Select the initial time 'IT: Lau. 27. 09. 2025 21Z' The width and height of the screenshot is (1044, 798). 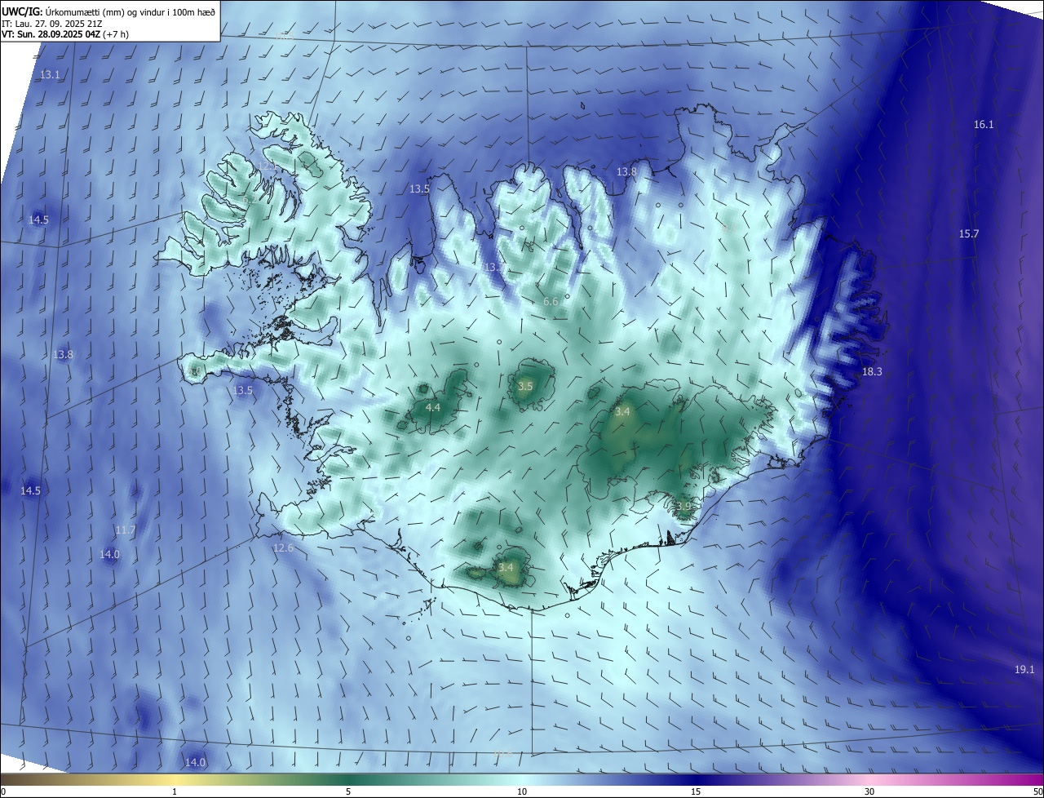point(52,23)
